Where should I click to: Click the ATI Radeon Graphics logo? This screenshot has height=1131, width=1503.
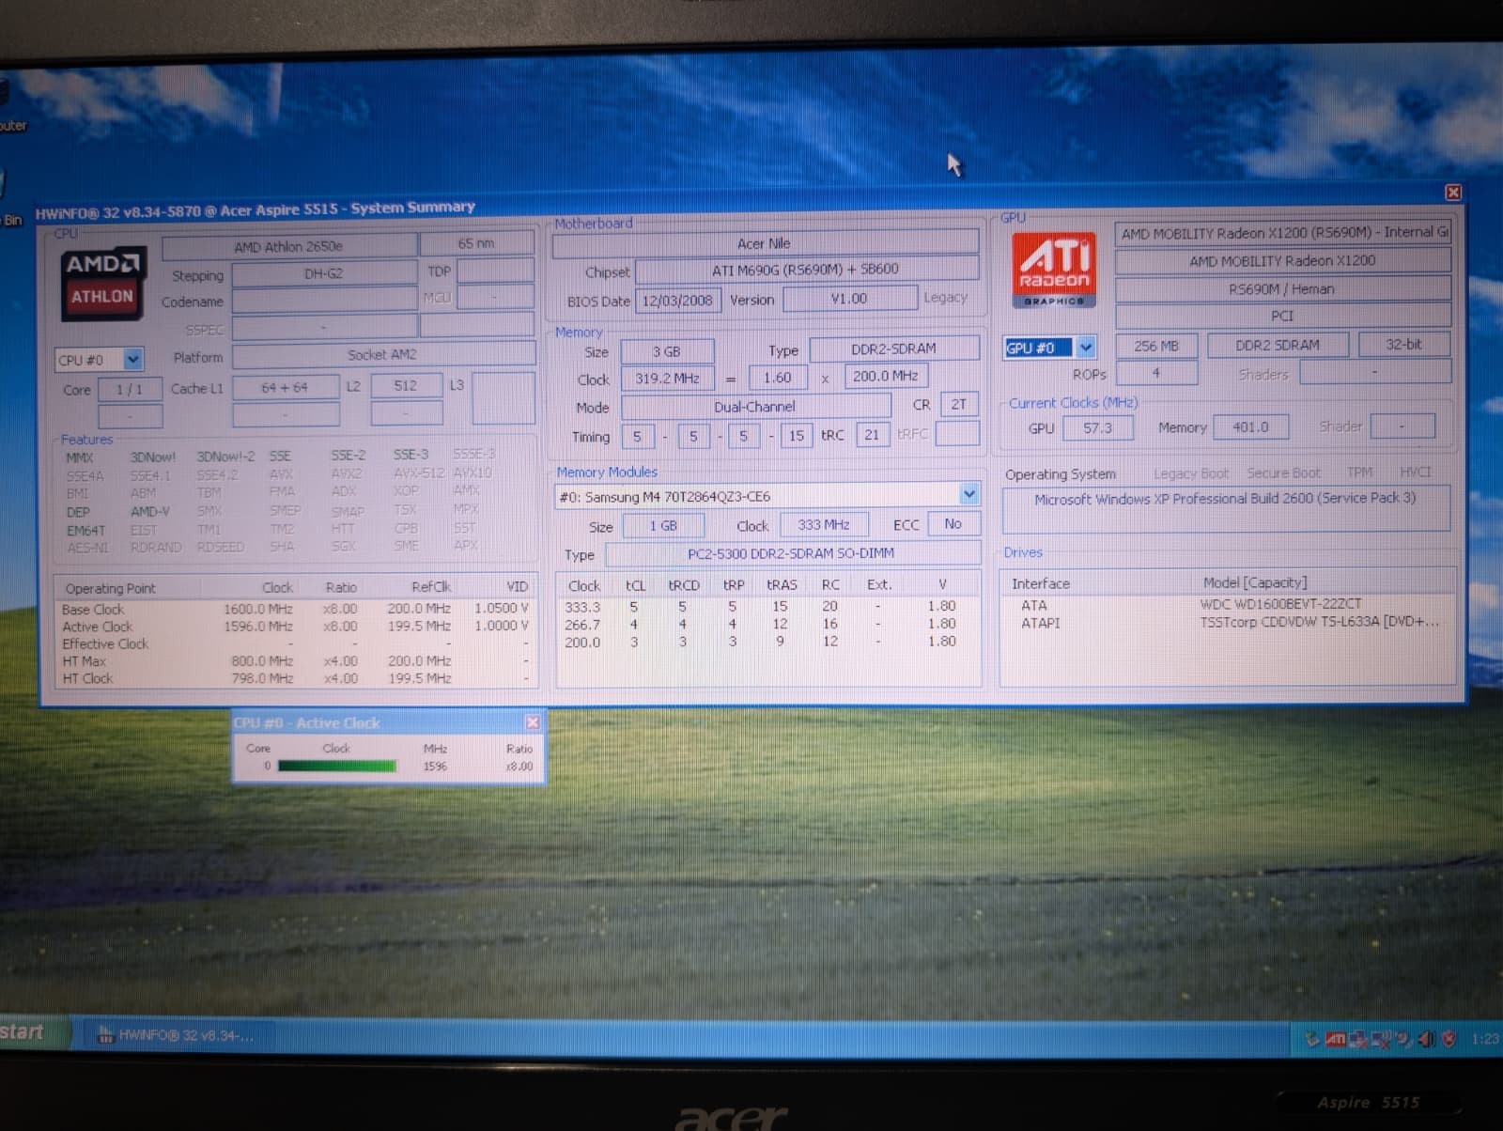pos(1055,270)
